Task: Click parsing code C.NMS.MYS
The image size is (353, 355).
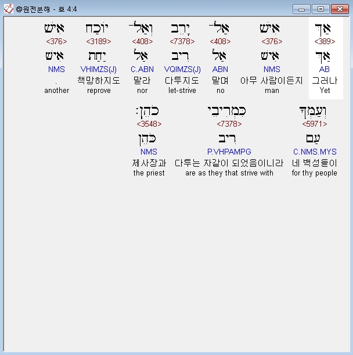Action: tap(315, 152)
